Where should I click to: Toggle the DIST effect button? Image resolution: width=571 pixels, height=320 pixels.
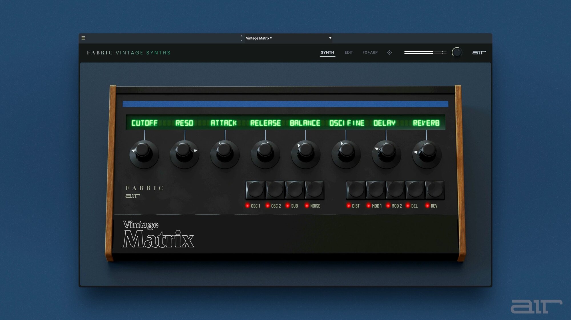click(x=356, y=190)
